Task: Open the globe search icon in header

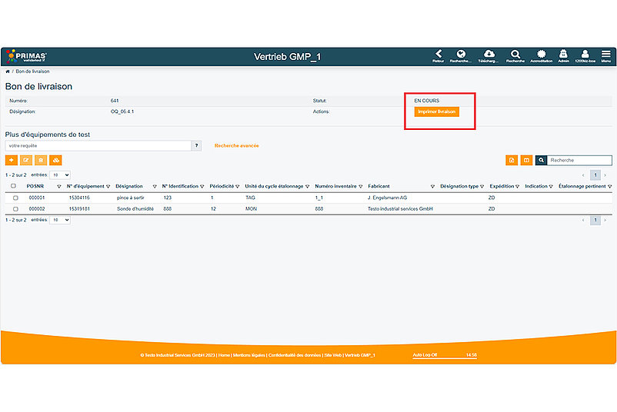Action: point(460,56)
